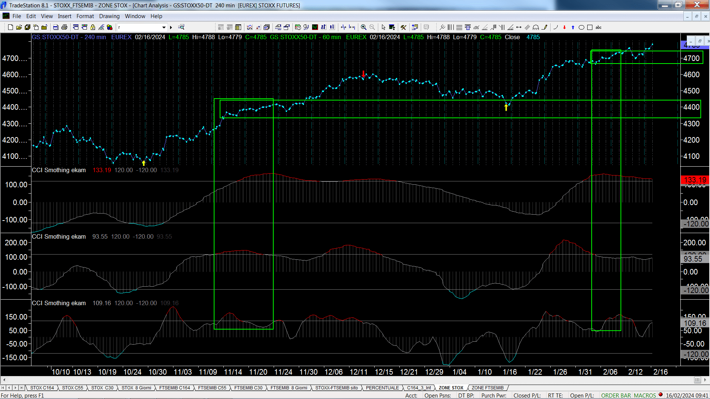Click the print preview icon
This screenshot has width=710, height=399.
coord(55,27)
